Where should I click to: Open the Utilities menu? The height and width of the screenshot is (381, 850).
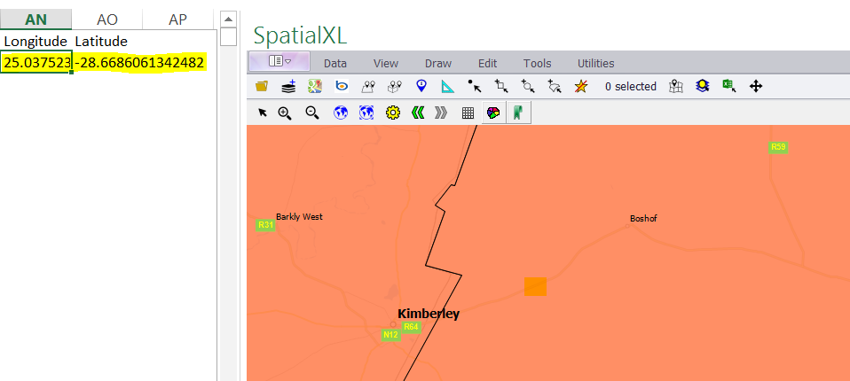tap(595, 63)
